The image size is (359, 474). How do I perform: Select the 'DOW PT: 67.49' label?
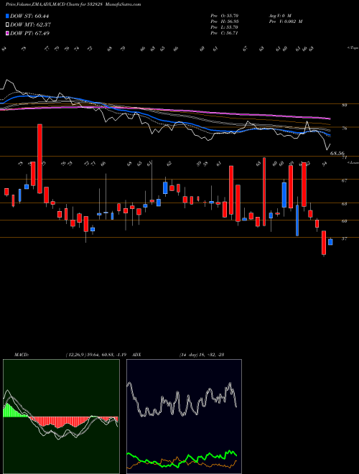coord(29,33)
